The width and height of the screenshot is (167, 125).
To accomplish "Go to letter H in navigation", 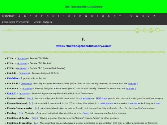I will 53,16.
